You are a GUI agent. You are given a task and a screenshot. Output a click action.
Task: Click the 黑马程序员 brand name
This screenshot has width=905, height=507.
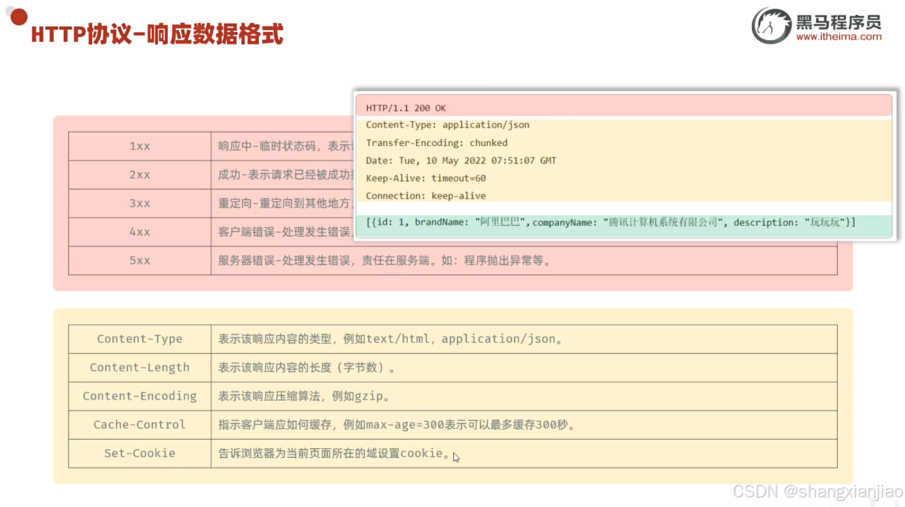tap(839, 22)
